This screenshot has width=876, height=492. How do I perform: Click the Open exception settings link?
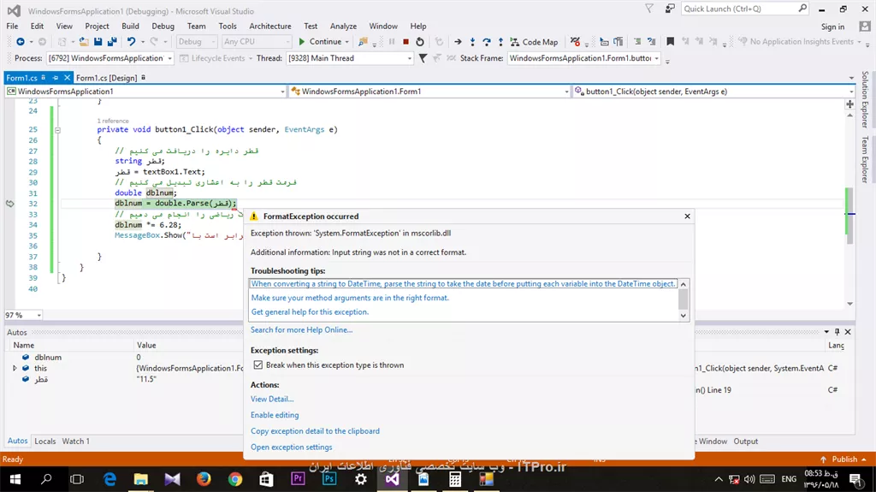pyautogui.click(x=291, y=448)
